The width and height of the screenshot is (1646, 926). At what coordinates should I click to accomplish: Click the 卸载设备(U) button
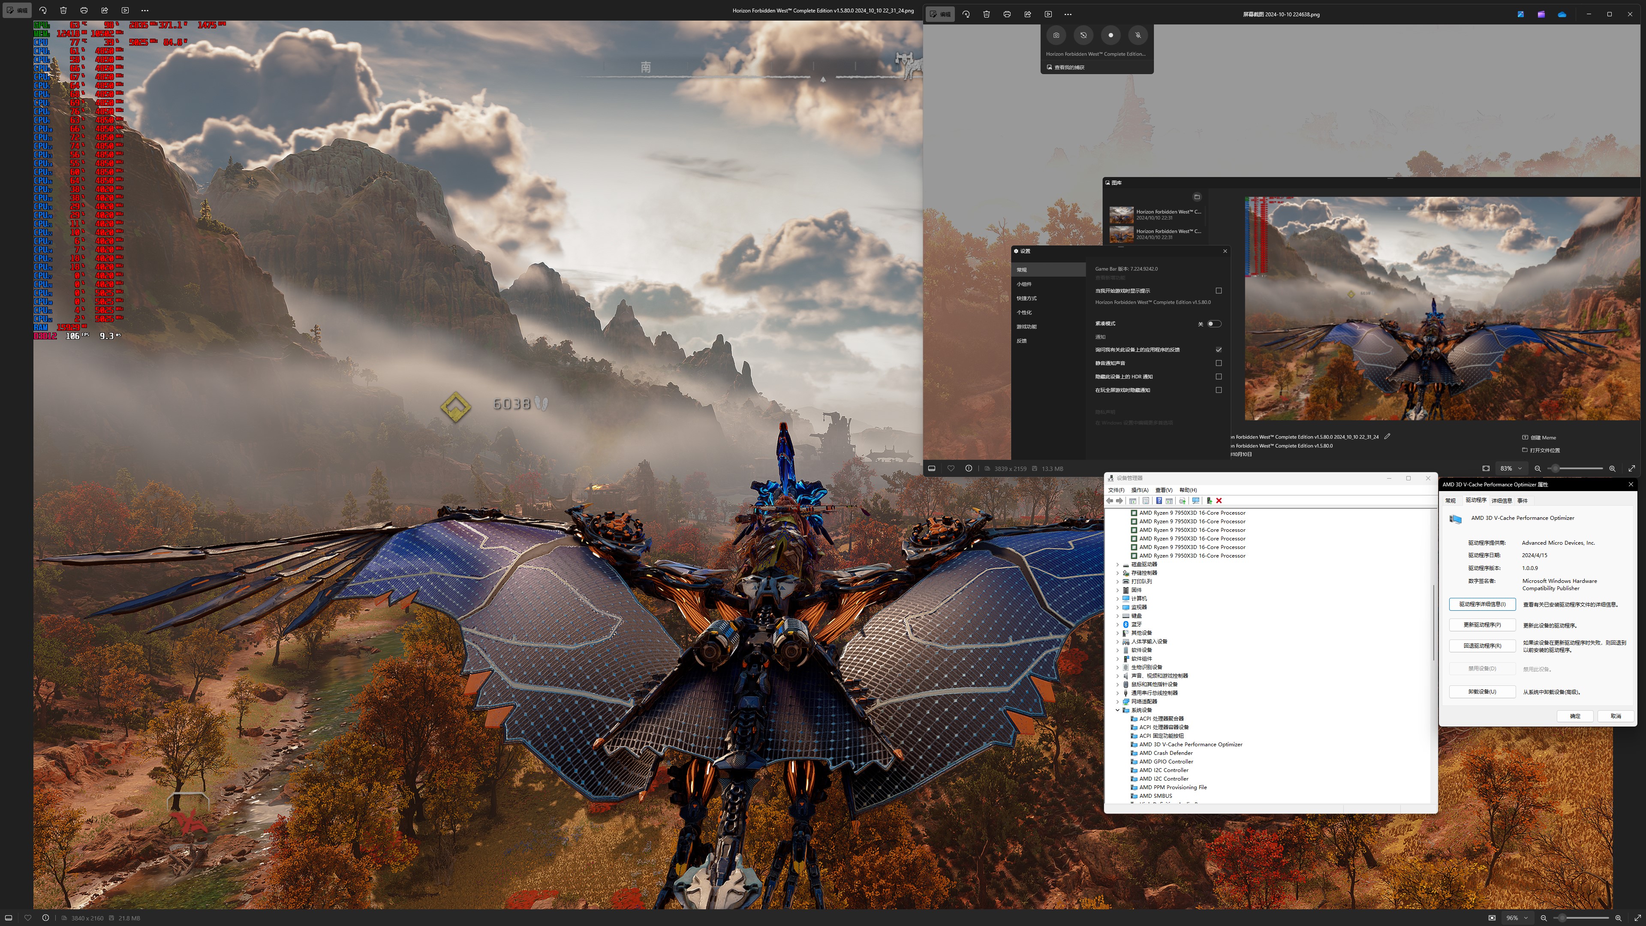pos(1482,692)
